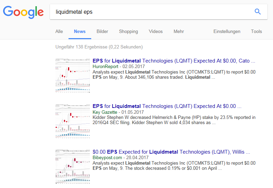Viewport: 273px width, 188px height.
Task: Open HuronReport article about LQMT EPS
Action: (x=174, y=61)
